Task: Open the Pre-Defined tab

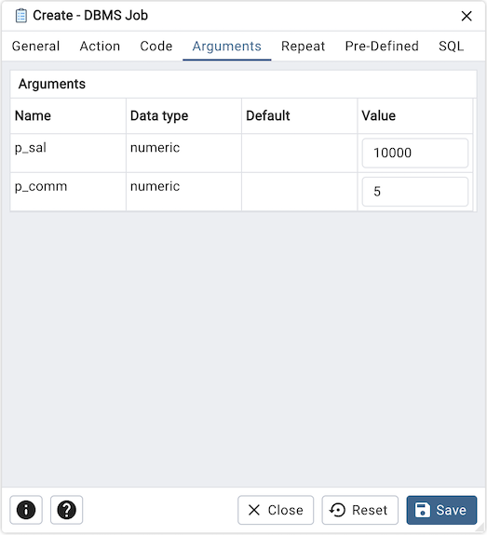Action: tap(382, 47)
